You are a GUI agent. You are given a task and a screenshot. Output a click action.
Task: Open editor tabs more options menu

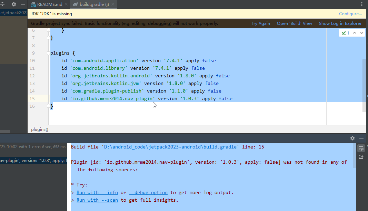click(x=362, y=4)
